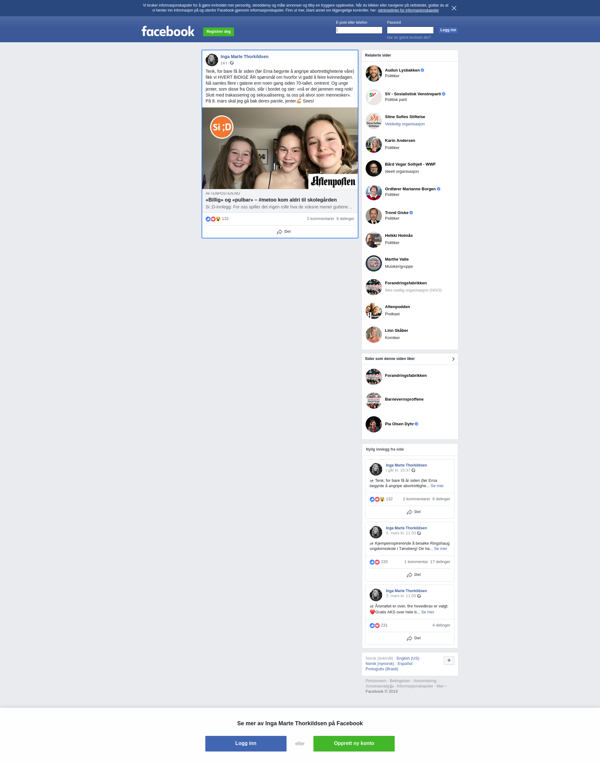
Task: View reactions on 231 likes post
Action: coord(379,625)
